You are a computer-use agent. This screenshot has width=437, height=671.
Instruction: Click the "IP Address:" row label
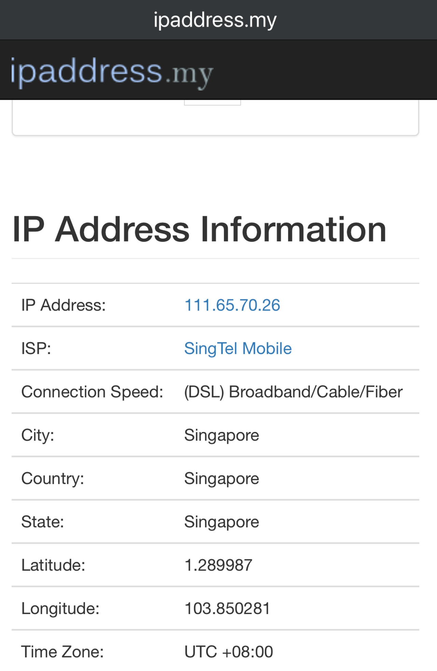64,305
